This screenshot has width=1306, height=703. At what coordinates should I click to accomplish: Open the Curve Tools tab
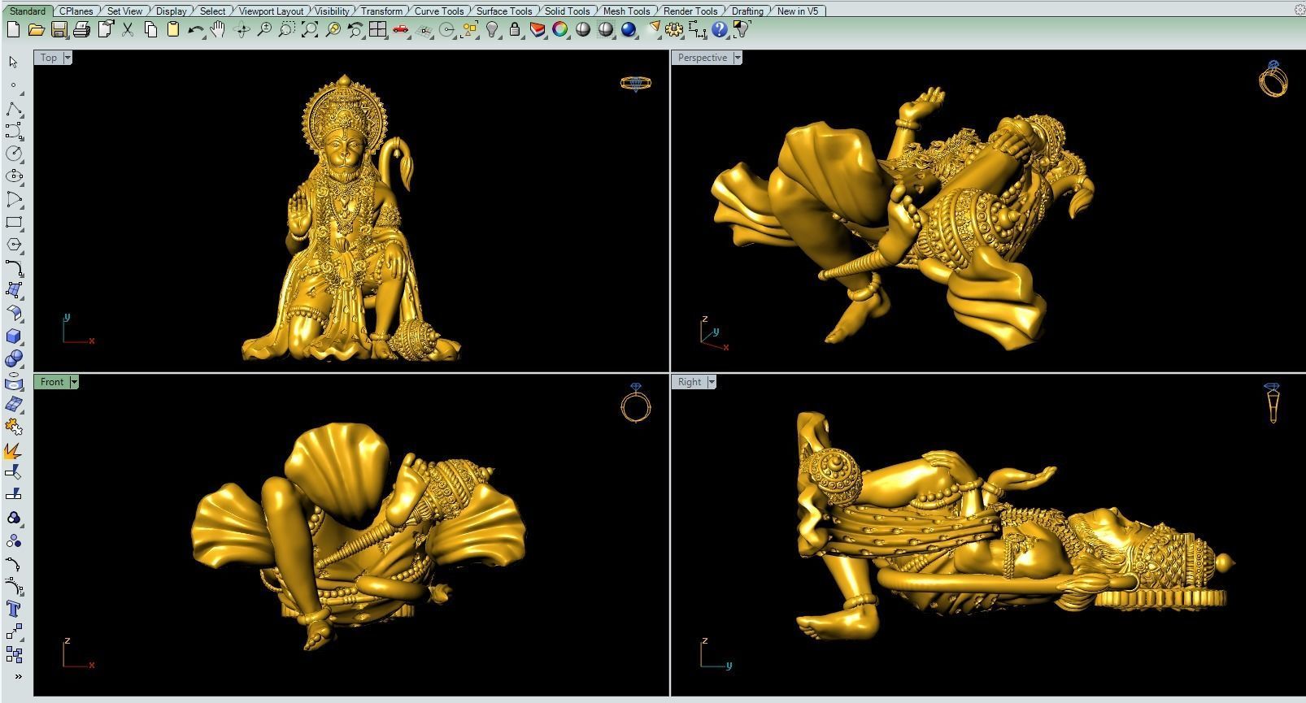click(x=439, y=11)
